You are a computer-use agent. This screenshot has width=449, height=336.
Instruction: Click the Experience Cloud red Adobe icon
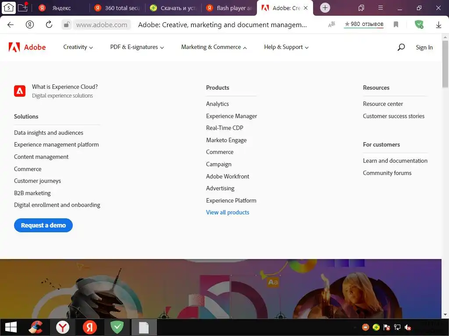tap(20, 91)
